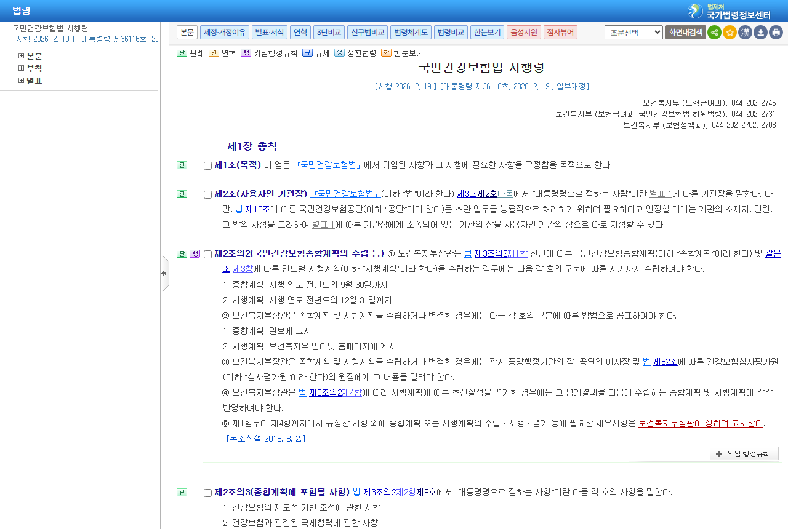Viewport: 788px width, 529px height.
Task: Click the 연혁 legend icon
Action: click(x=214, y=53)
